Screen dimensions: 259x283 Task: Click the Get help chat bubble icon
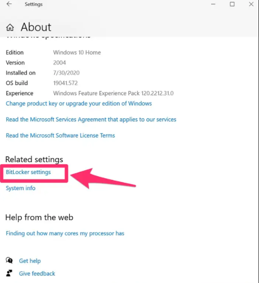[x=9, y=260]
